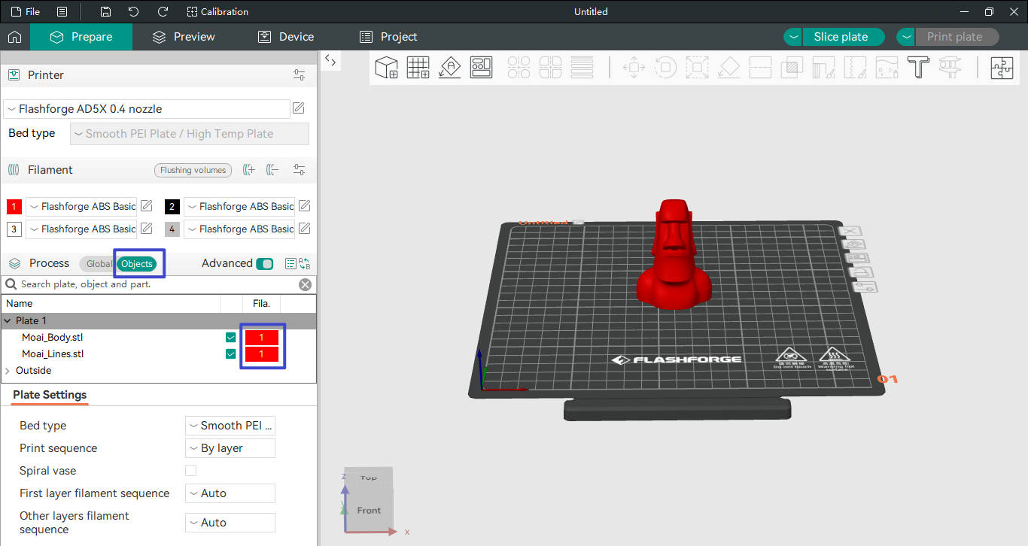Expand the Outside tree node
This screenshot has width=1028, height=546.
(8, 371)
